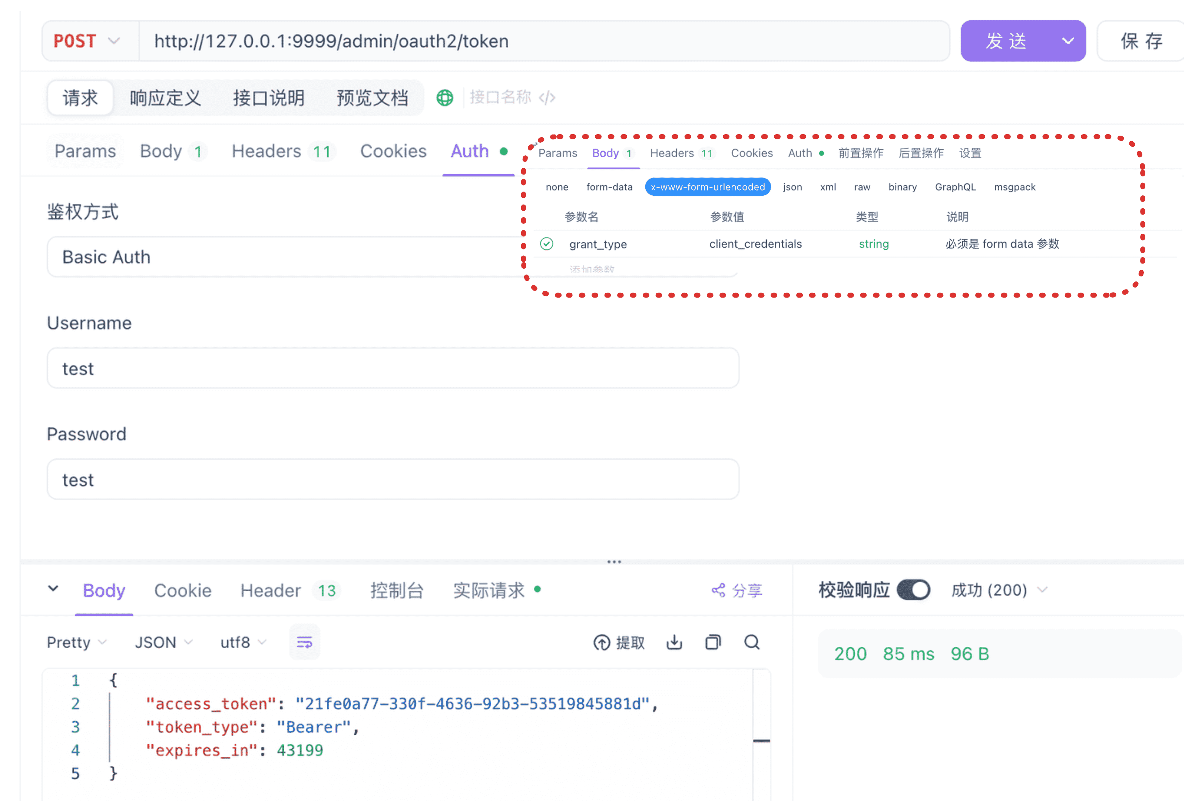Click the 保存 save button
The width and height of the screenshot is (1195, 812).
[1142, 41]
